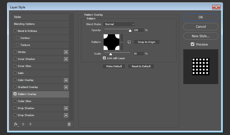This screenshot has height=135, width=230.
Task: Create new preset from current pattern icon
Action: [129, 42]
